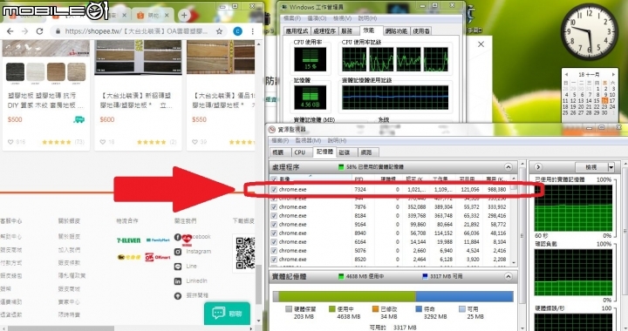Bookmark this page with the star icon
Screen dimensions: 628x331
[219, 31]
